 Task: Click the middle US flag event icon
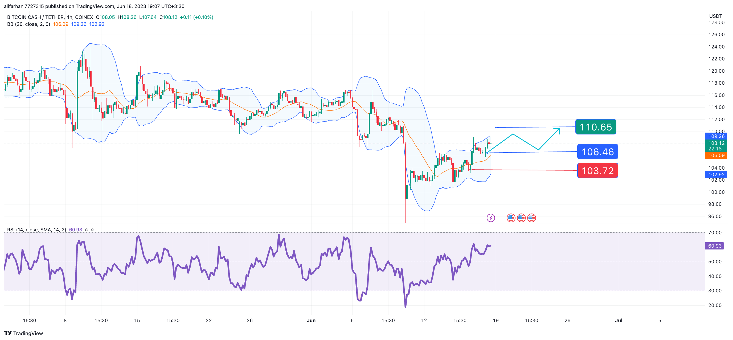pos(521,218)
